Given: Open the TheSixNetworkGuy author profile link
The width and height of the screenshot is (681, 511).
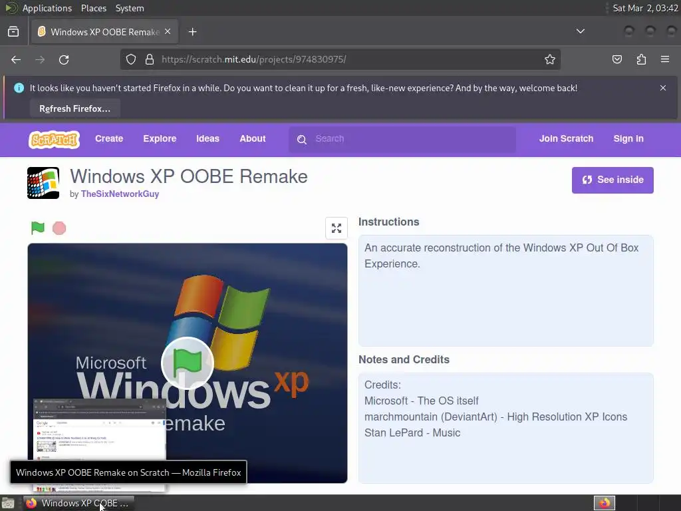Looking at the screenshot, I should [120, 194].
